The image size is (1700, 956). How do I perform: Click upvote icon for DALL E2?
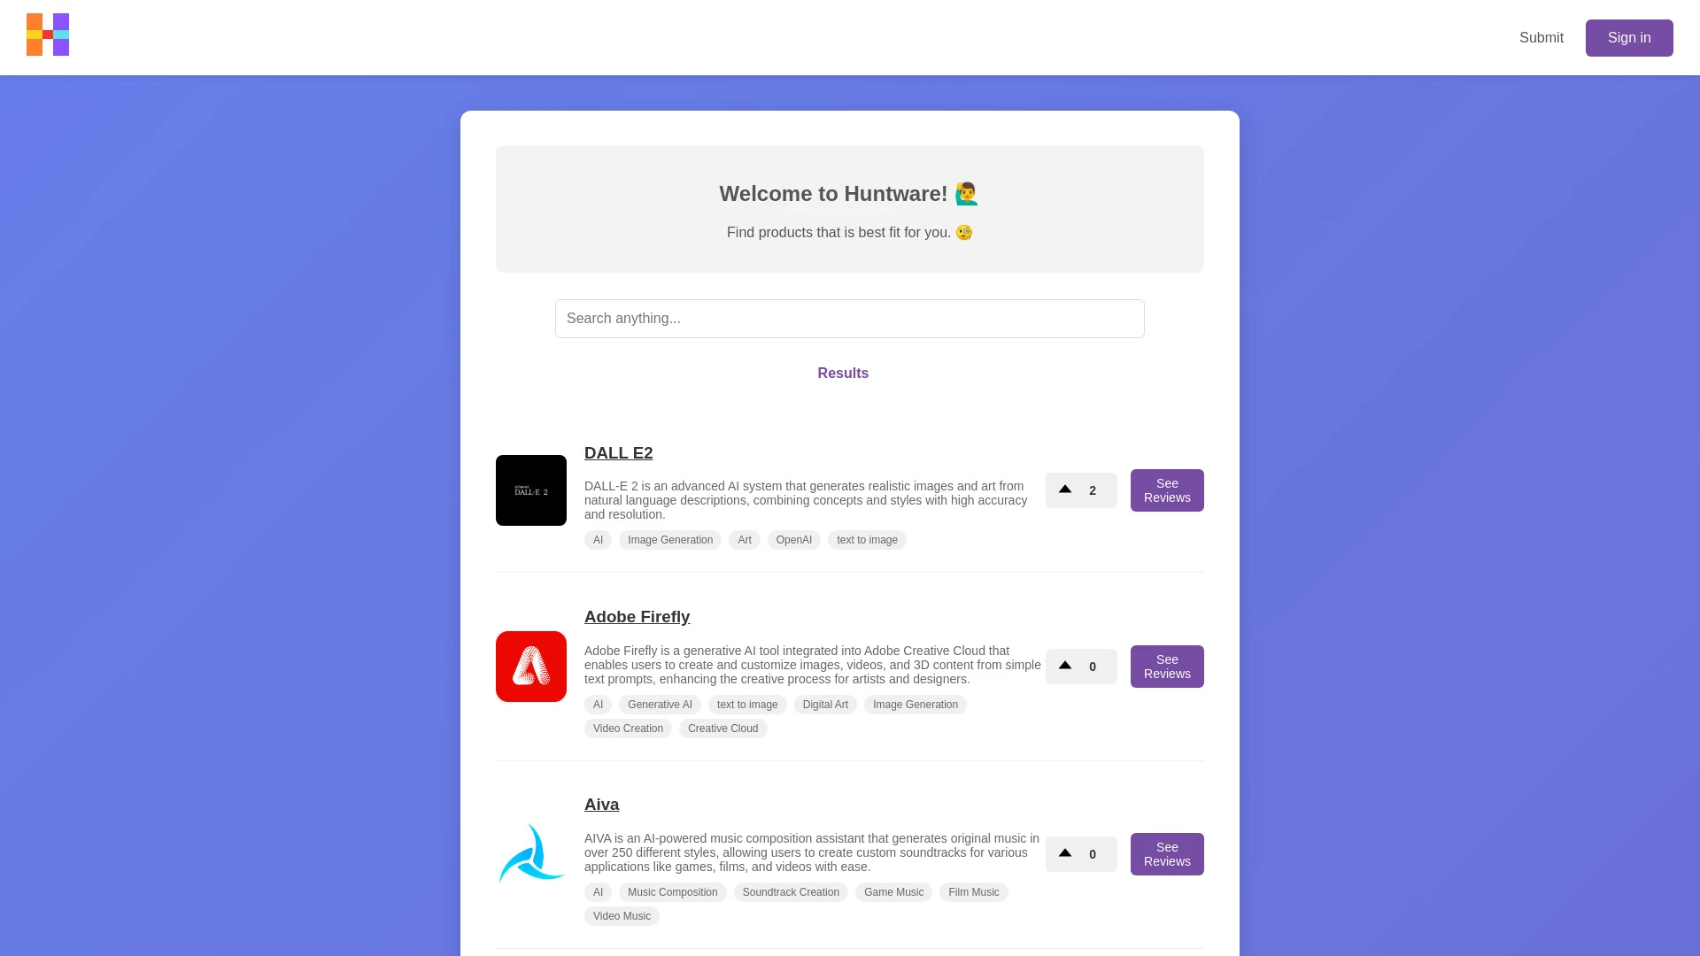coord(1065,490)
